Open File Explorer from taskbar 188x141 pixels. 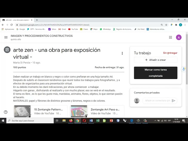pos(64,121)
